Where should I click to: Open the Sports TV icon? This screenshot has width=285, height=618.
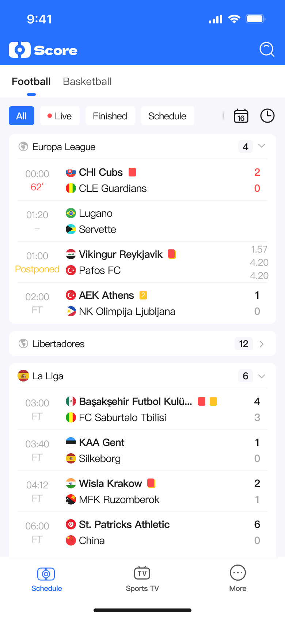pyautogui.click(x=142, y=573)
